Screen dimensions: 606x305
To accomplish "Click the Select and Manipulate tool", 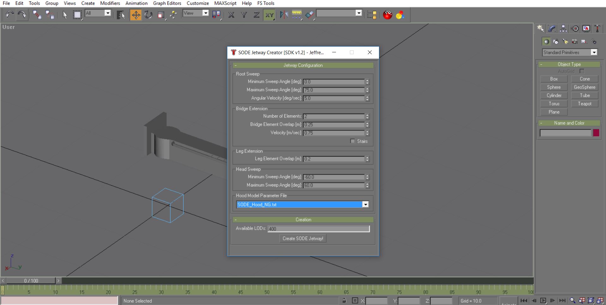I will pos(173,15).
